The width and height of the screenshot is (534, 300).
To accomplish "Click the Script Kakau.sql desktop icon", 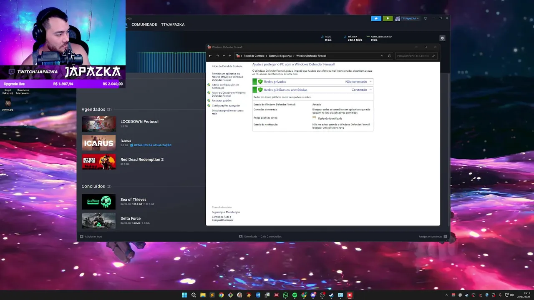I will [8, 92].
